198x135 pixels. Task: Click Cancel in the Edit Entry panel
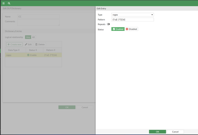point(175,132)
